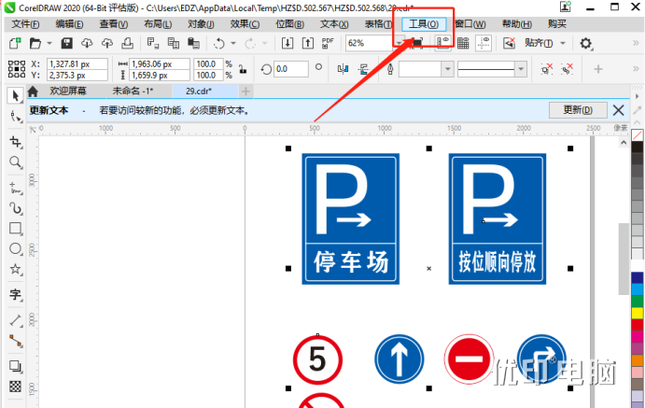This screenshot has width=645, height=408.
Task: Click the object origin anchor grid
Action: pyautogui.click(x=17, y=69)
